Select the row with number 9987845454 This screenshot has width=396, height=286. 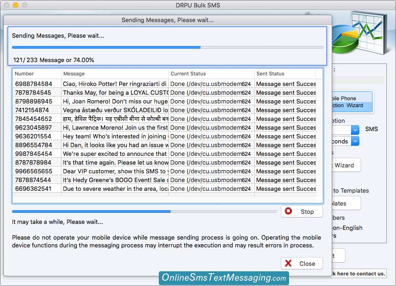point(164,154)
